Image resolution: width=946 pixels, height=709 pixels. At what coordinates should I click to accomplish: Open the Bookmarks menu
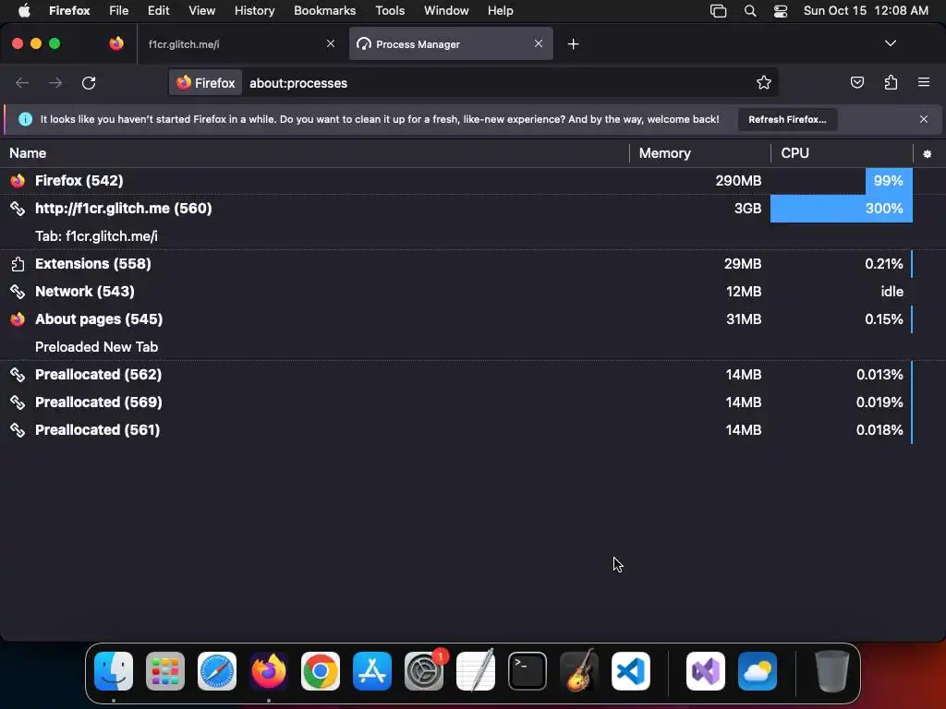tap(325, 11)
